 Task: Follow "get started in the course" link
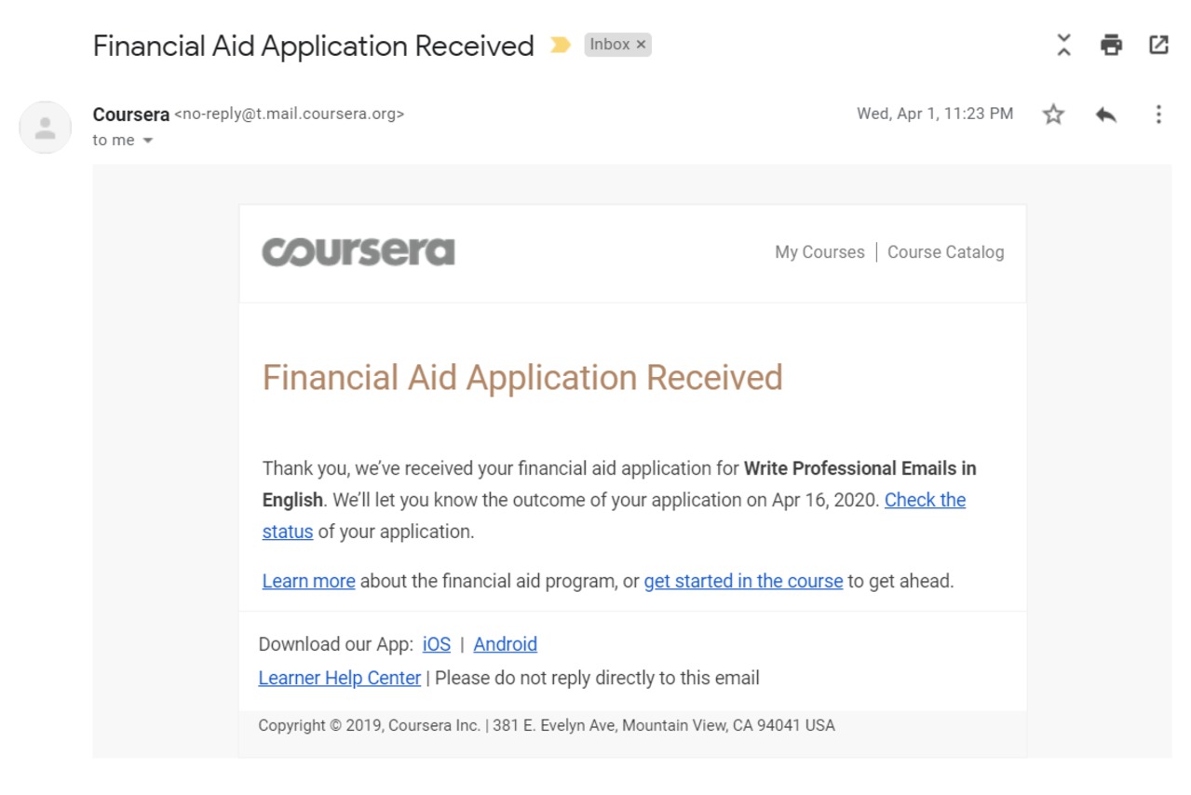(743, 581)
